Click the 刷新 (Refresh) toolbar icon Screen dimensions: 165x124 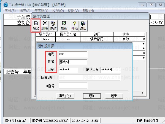pos(64,26)
